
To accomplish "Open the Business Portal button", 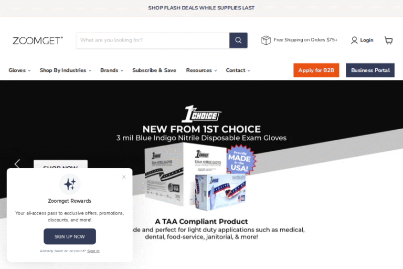I will pyautogui.click(x=370, y=70).
